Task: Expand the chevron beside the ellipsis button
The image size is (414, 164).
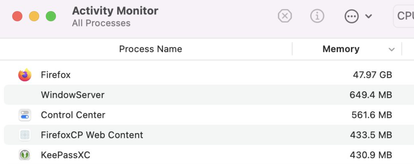Action: [x=368, y=16]
